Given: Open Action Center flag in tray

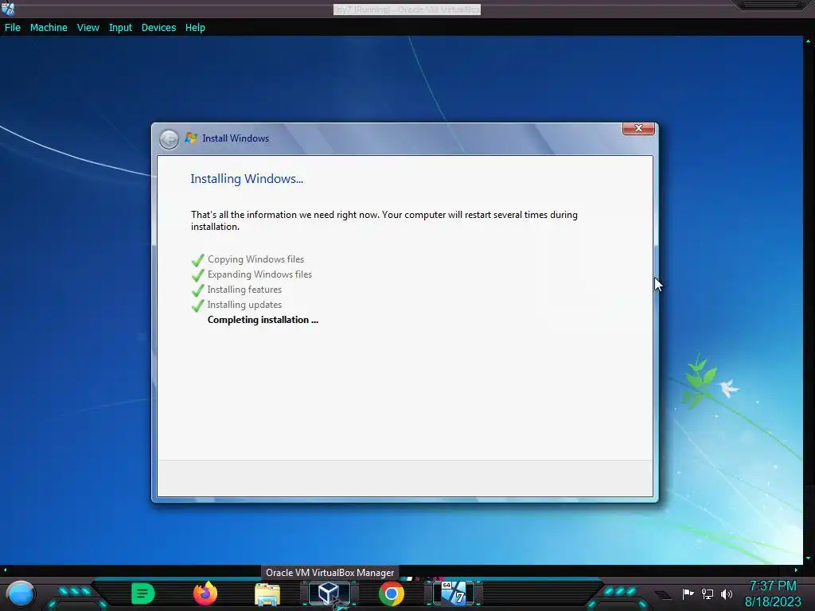Looking at the screenshot, I should [x=688, y=593].
